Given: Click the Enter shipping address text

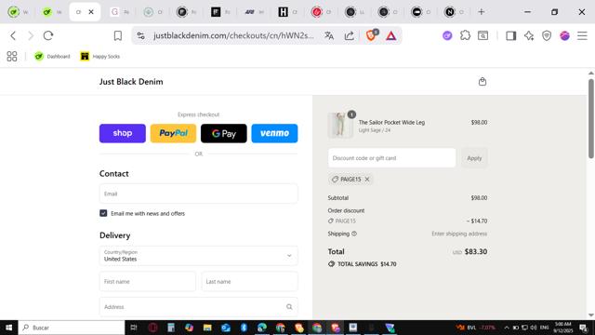Looking at the screenshot, I should pyautogui.click(x=459, y=234).
